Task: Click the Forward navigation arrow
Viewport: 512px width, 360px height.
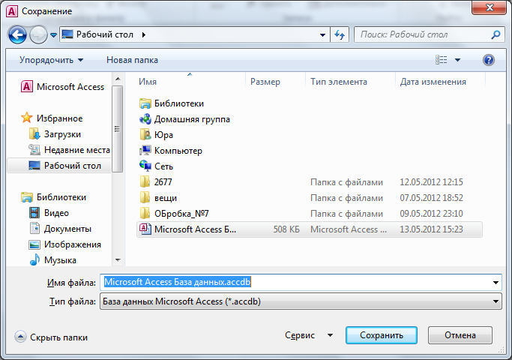Action: [38, 34]
